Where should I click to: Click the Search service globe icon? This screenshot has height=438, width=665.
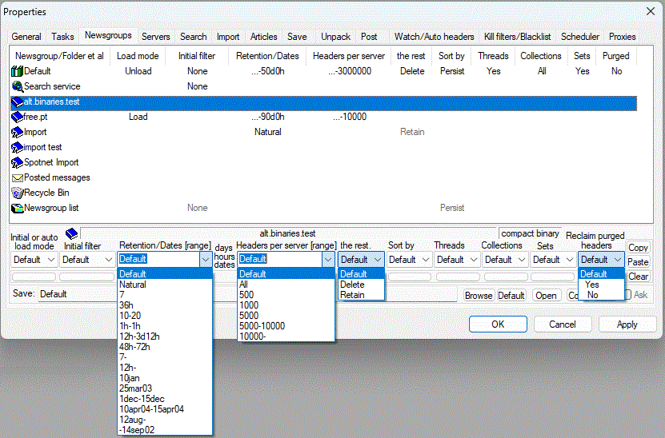[x=17, y=86]
